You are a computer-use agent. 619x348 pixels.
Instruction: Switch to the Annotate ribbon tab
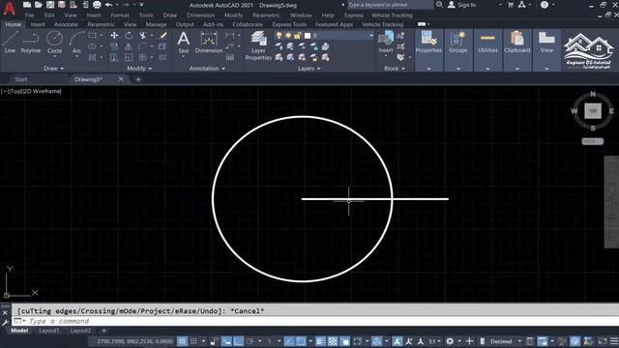[66, 24]
